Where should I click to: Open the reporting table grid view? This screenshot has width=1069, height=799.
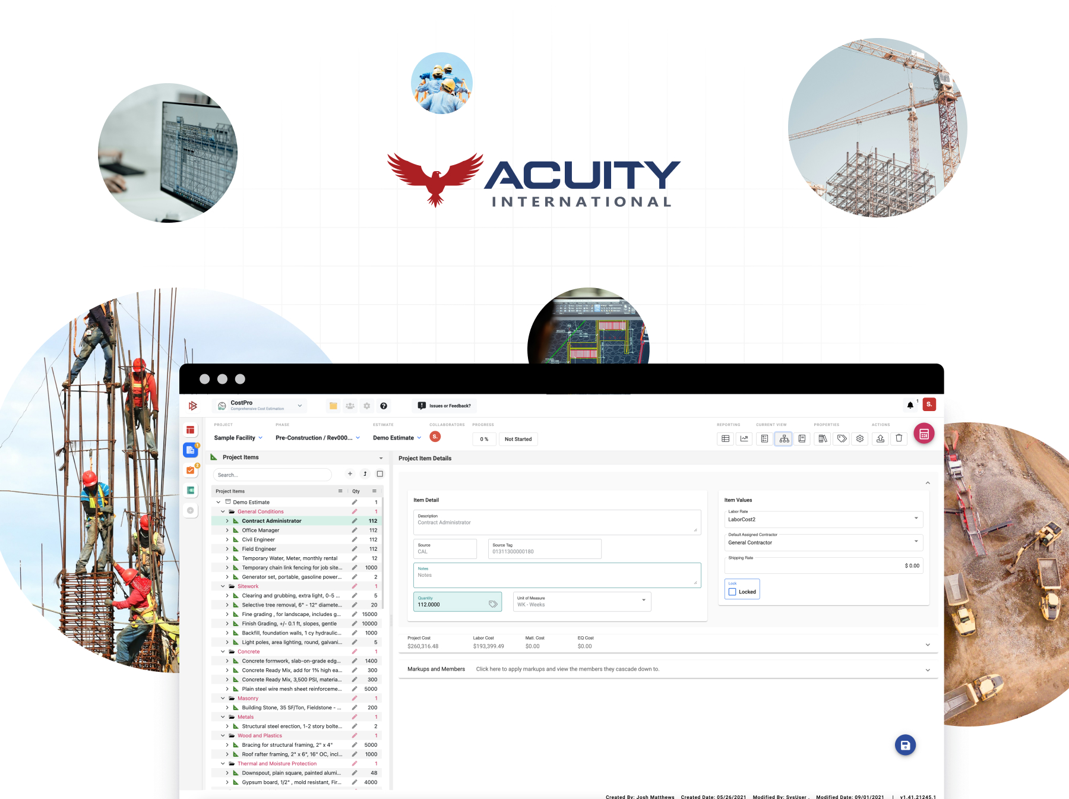pyautogui.click(x=725, y=438)
